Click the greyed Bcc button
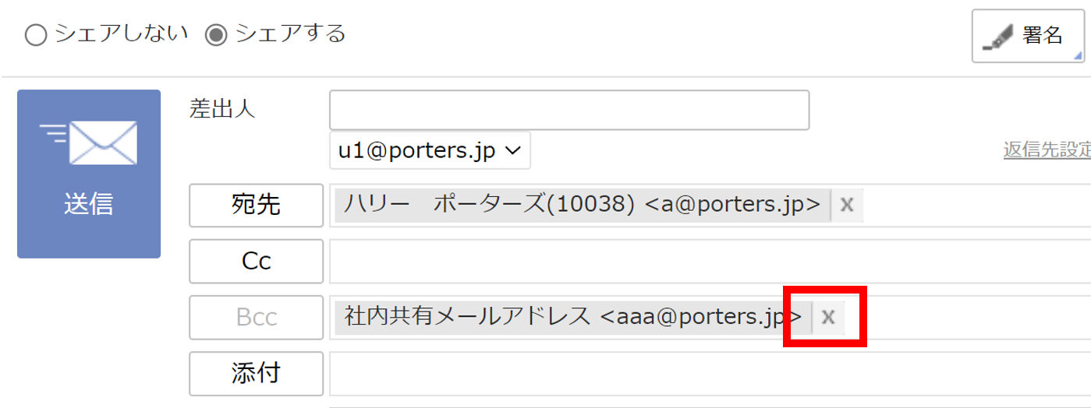This screenshot has height=408, width=1091. point(256,317)
